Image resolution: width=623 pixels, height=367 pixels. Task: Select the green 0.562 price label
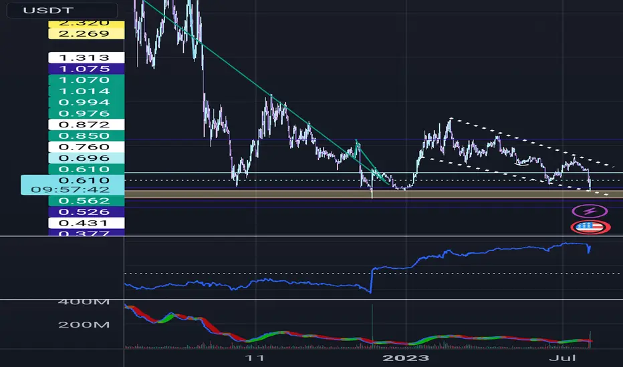coord(86,200)
